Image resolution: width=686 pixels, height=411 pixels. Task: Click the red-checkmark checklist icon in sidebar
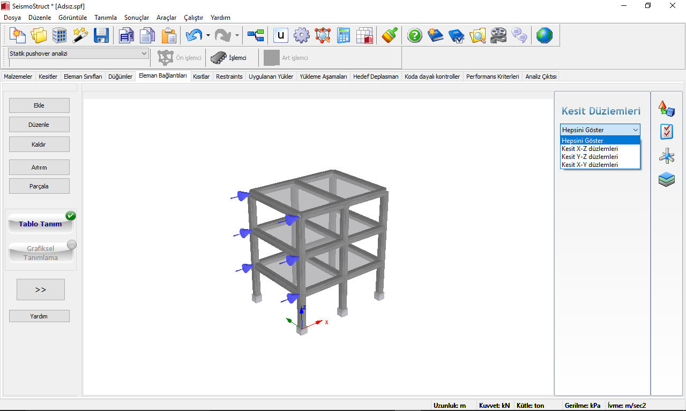pyautogui.click(x=667, y=132)
